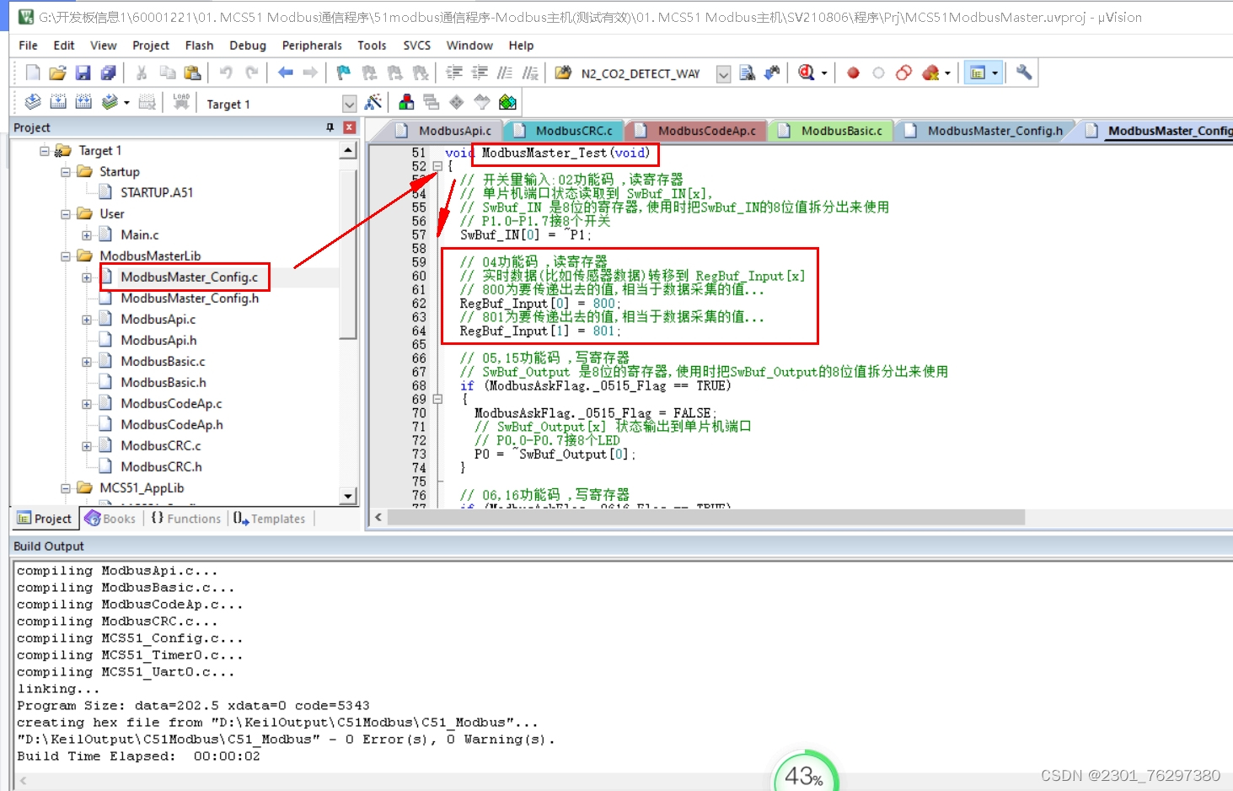The width and height of the screenshot is (1233, 791).
Task: Collapse the ModbusMaster_Test function fold marker
Action: pos(437,165)
